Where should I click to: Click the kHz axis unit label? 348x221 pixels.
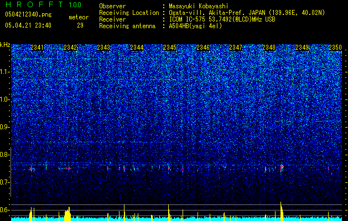coord(5,45)
